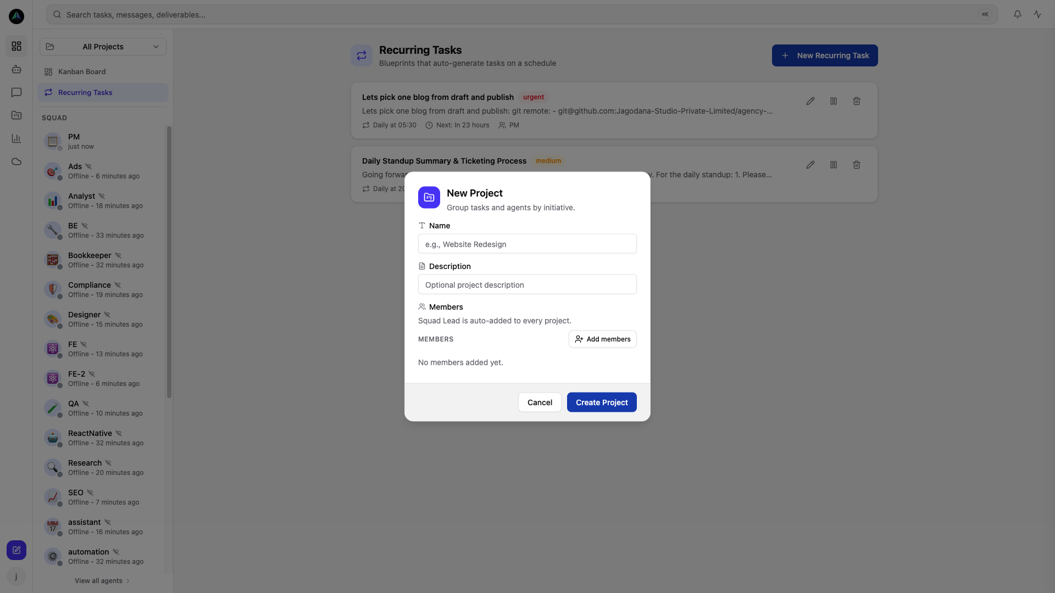
Task: Cancel the New Project dialog
Action: (x=540, y=402)
